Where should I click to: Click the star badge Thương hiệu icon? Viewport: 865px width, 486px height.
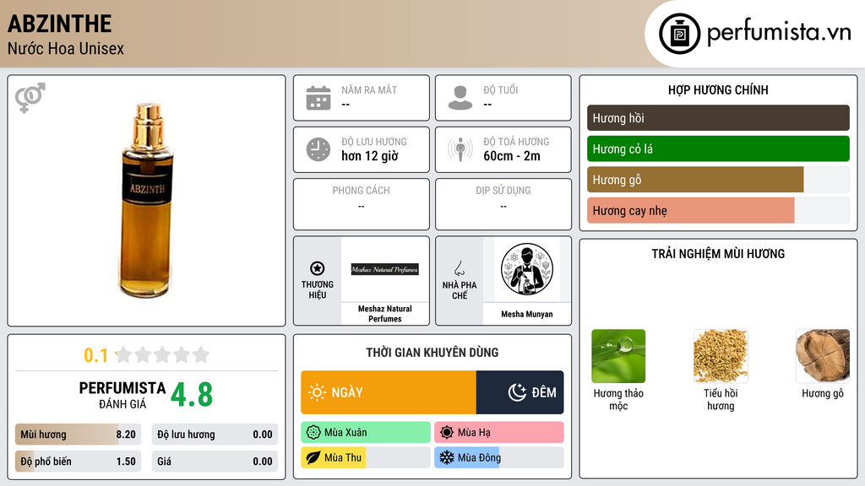(x=318, y=268)
